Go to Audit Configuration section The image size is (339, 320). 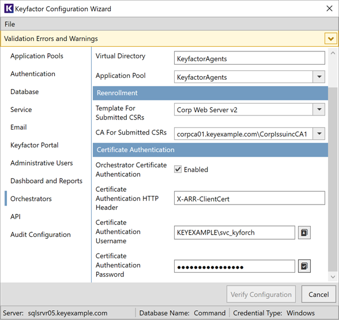click(x=40, y=235)
